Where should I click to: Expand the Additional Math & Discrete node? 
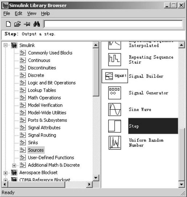pos(14,166)
